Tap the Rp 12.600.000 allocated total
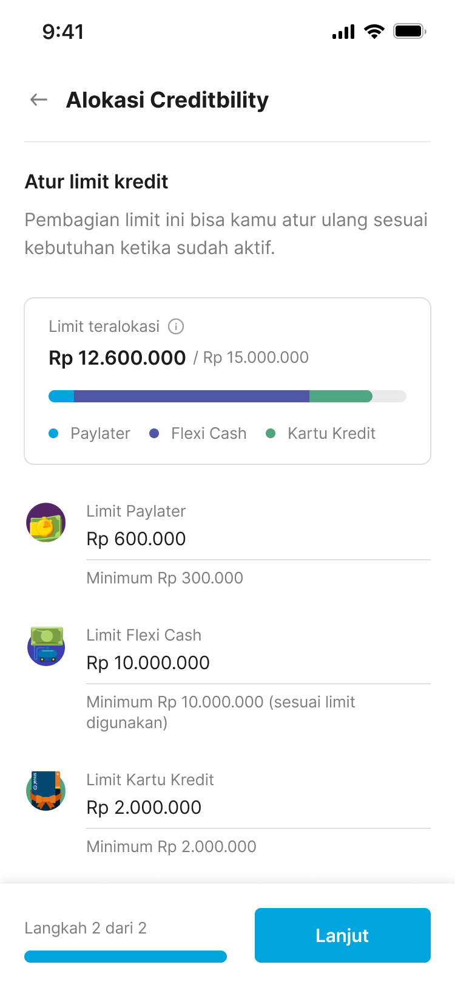The height and width of the screenshot is (987, 455). click(x=117, y=358)
